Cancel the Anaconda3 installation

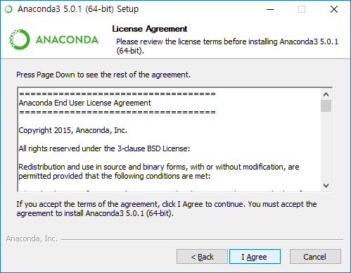tap(315, 257)
